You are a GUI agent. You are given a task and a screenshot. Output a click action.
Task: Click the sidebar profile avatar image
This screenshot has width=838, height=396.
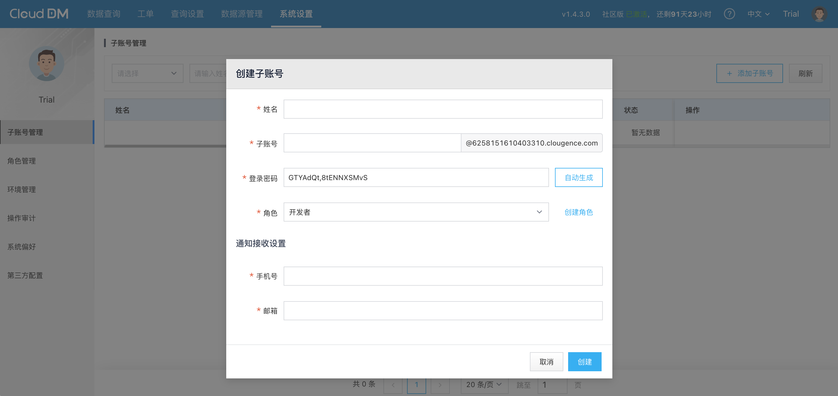[47, 64]
